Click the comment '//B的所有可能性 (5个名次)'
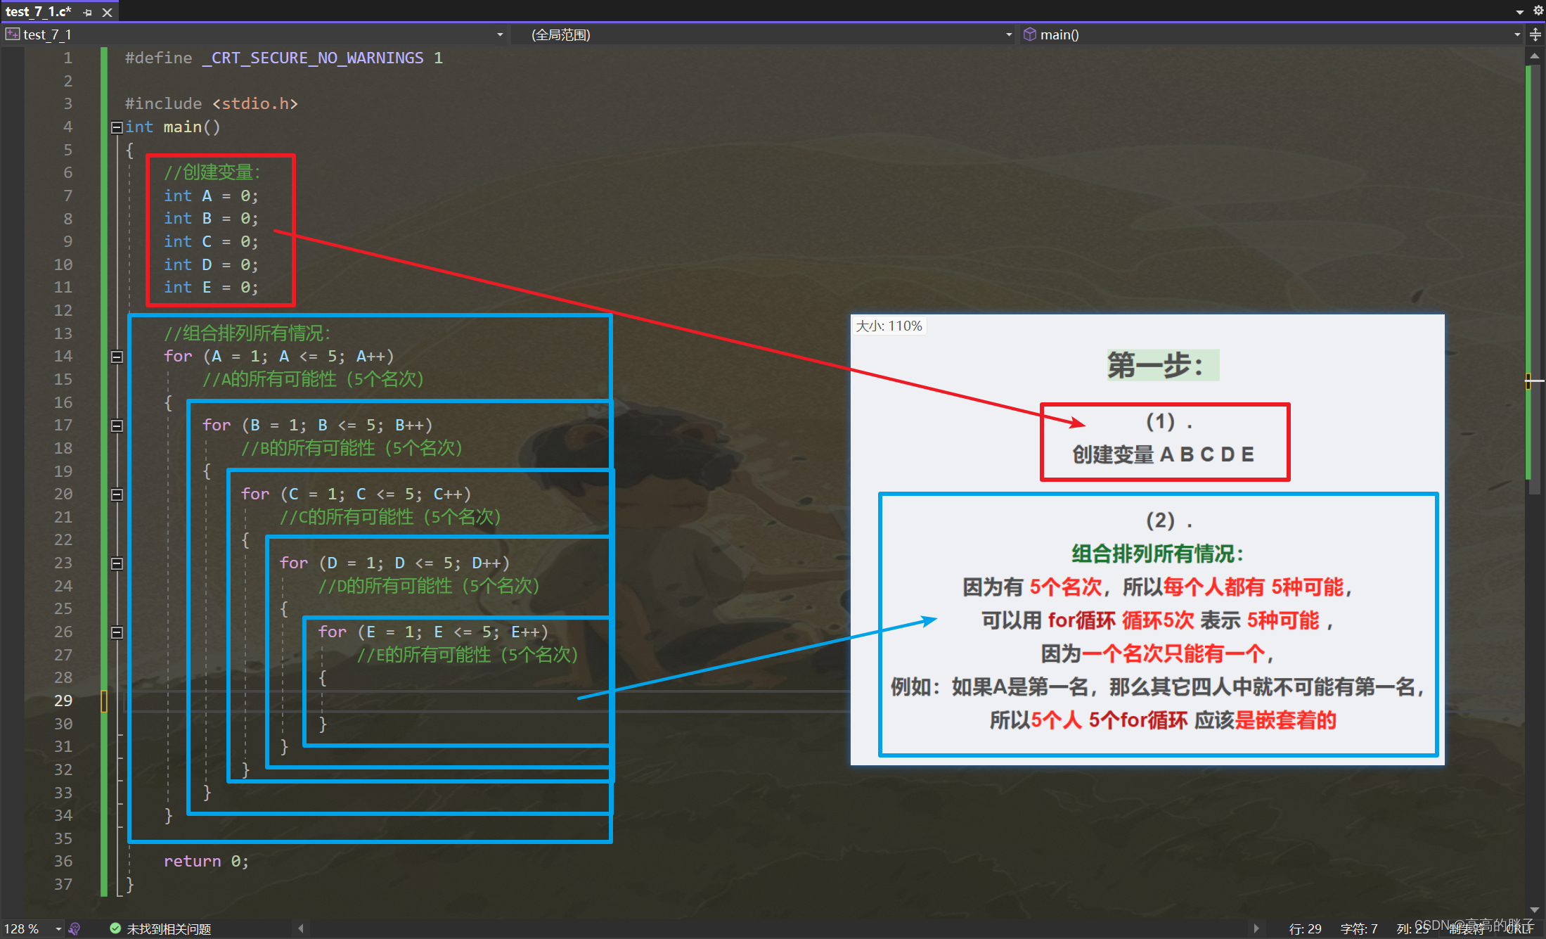Screen dimensions: 1546x939 pos(352,448)
